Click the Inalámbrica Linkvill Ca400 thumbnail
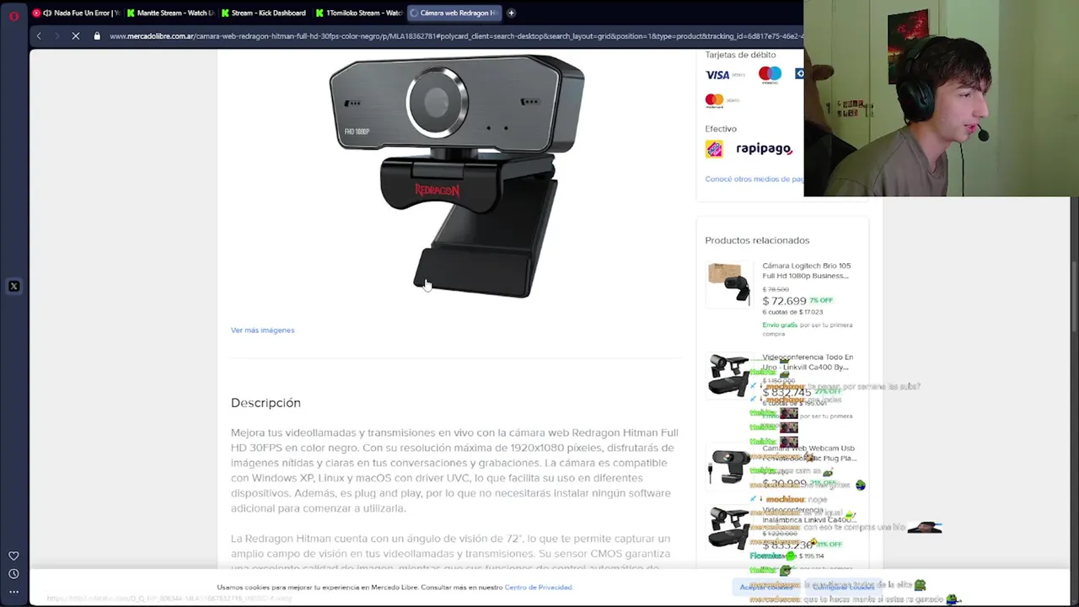The height and width of the screenshot is (607, 1079). pyautogui.click(x=728, y=528)
